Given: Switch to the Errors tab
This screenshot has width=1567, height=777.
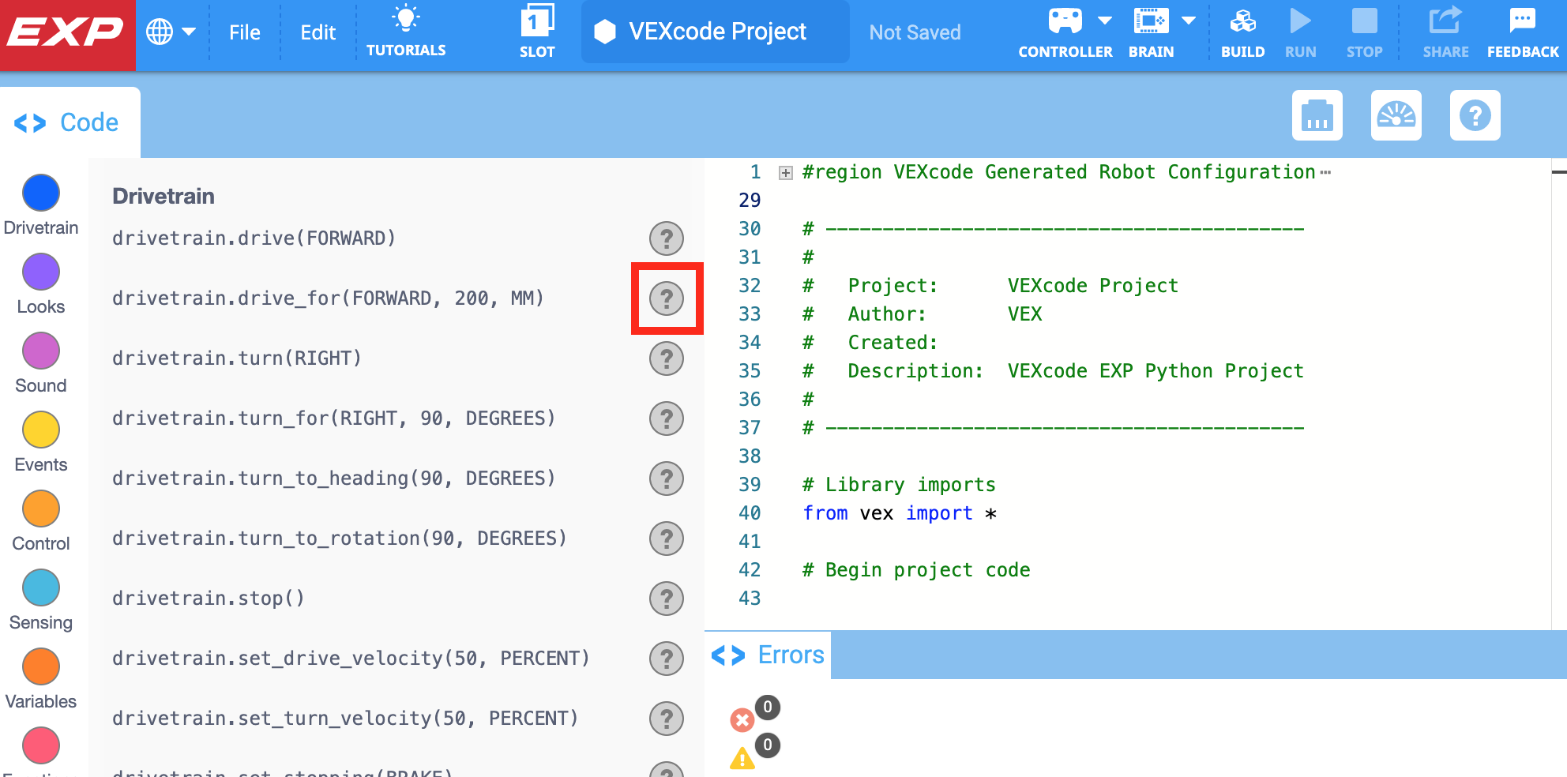Looking at the screenshot, I should pyautogui.click(x=767, y=655).
